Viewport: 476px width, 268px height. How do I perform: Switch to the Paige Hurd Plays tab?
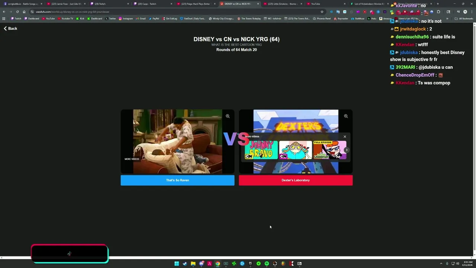195,4
